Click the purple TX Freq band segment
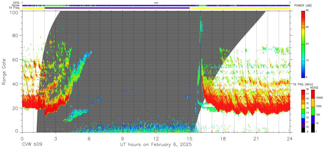 click(x=117, y=8)
